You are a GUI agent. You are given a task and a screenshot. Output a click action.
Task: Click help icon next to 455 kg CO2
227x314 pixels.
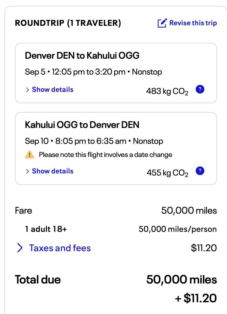200,171
